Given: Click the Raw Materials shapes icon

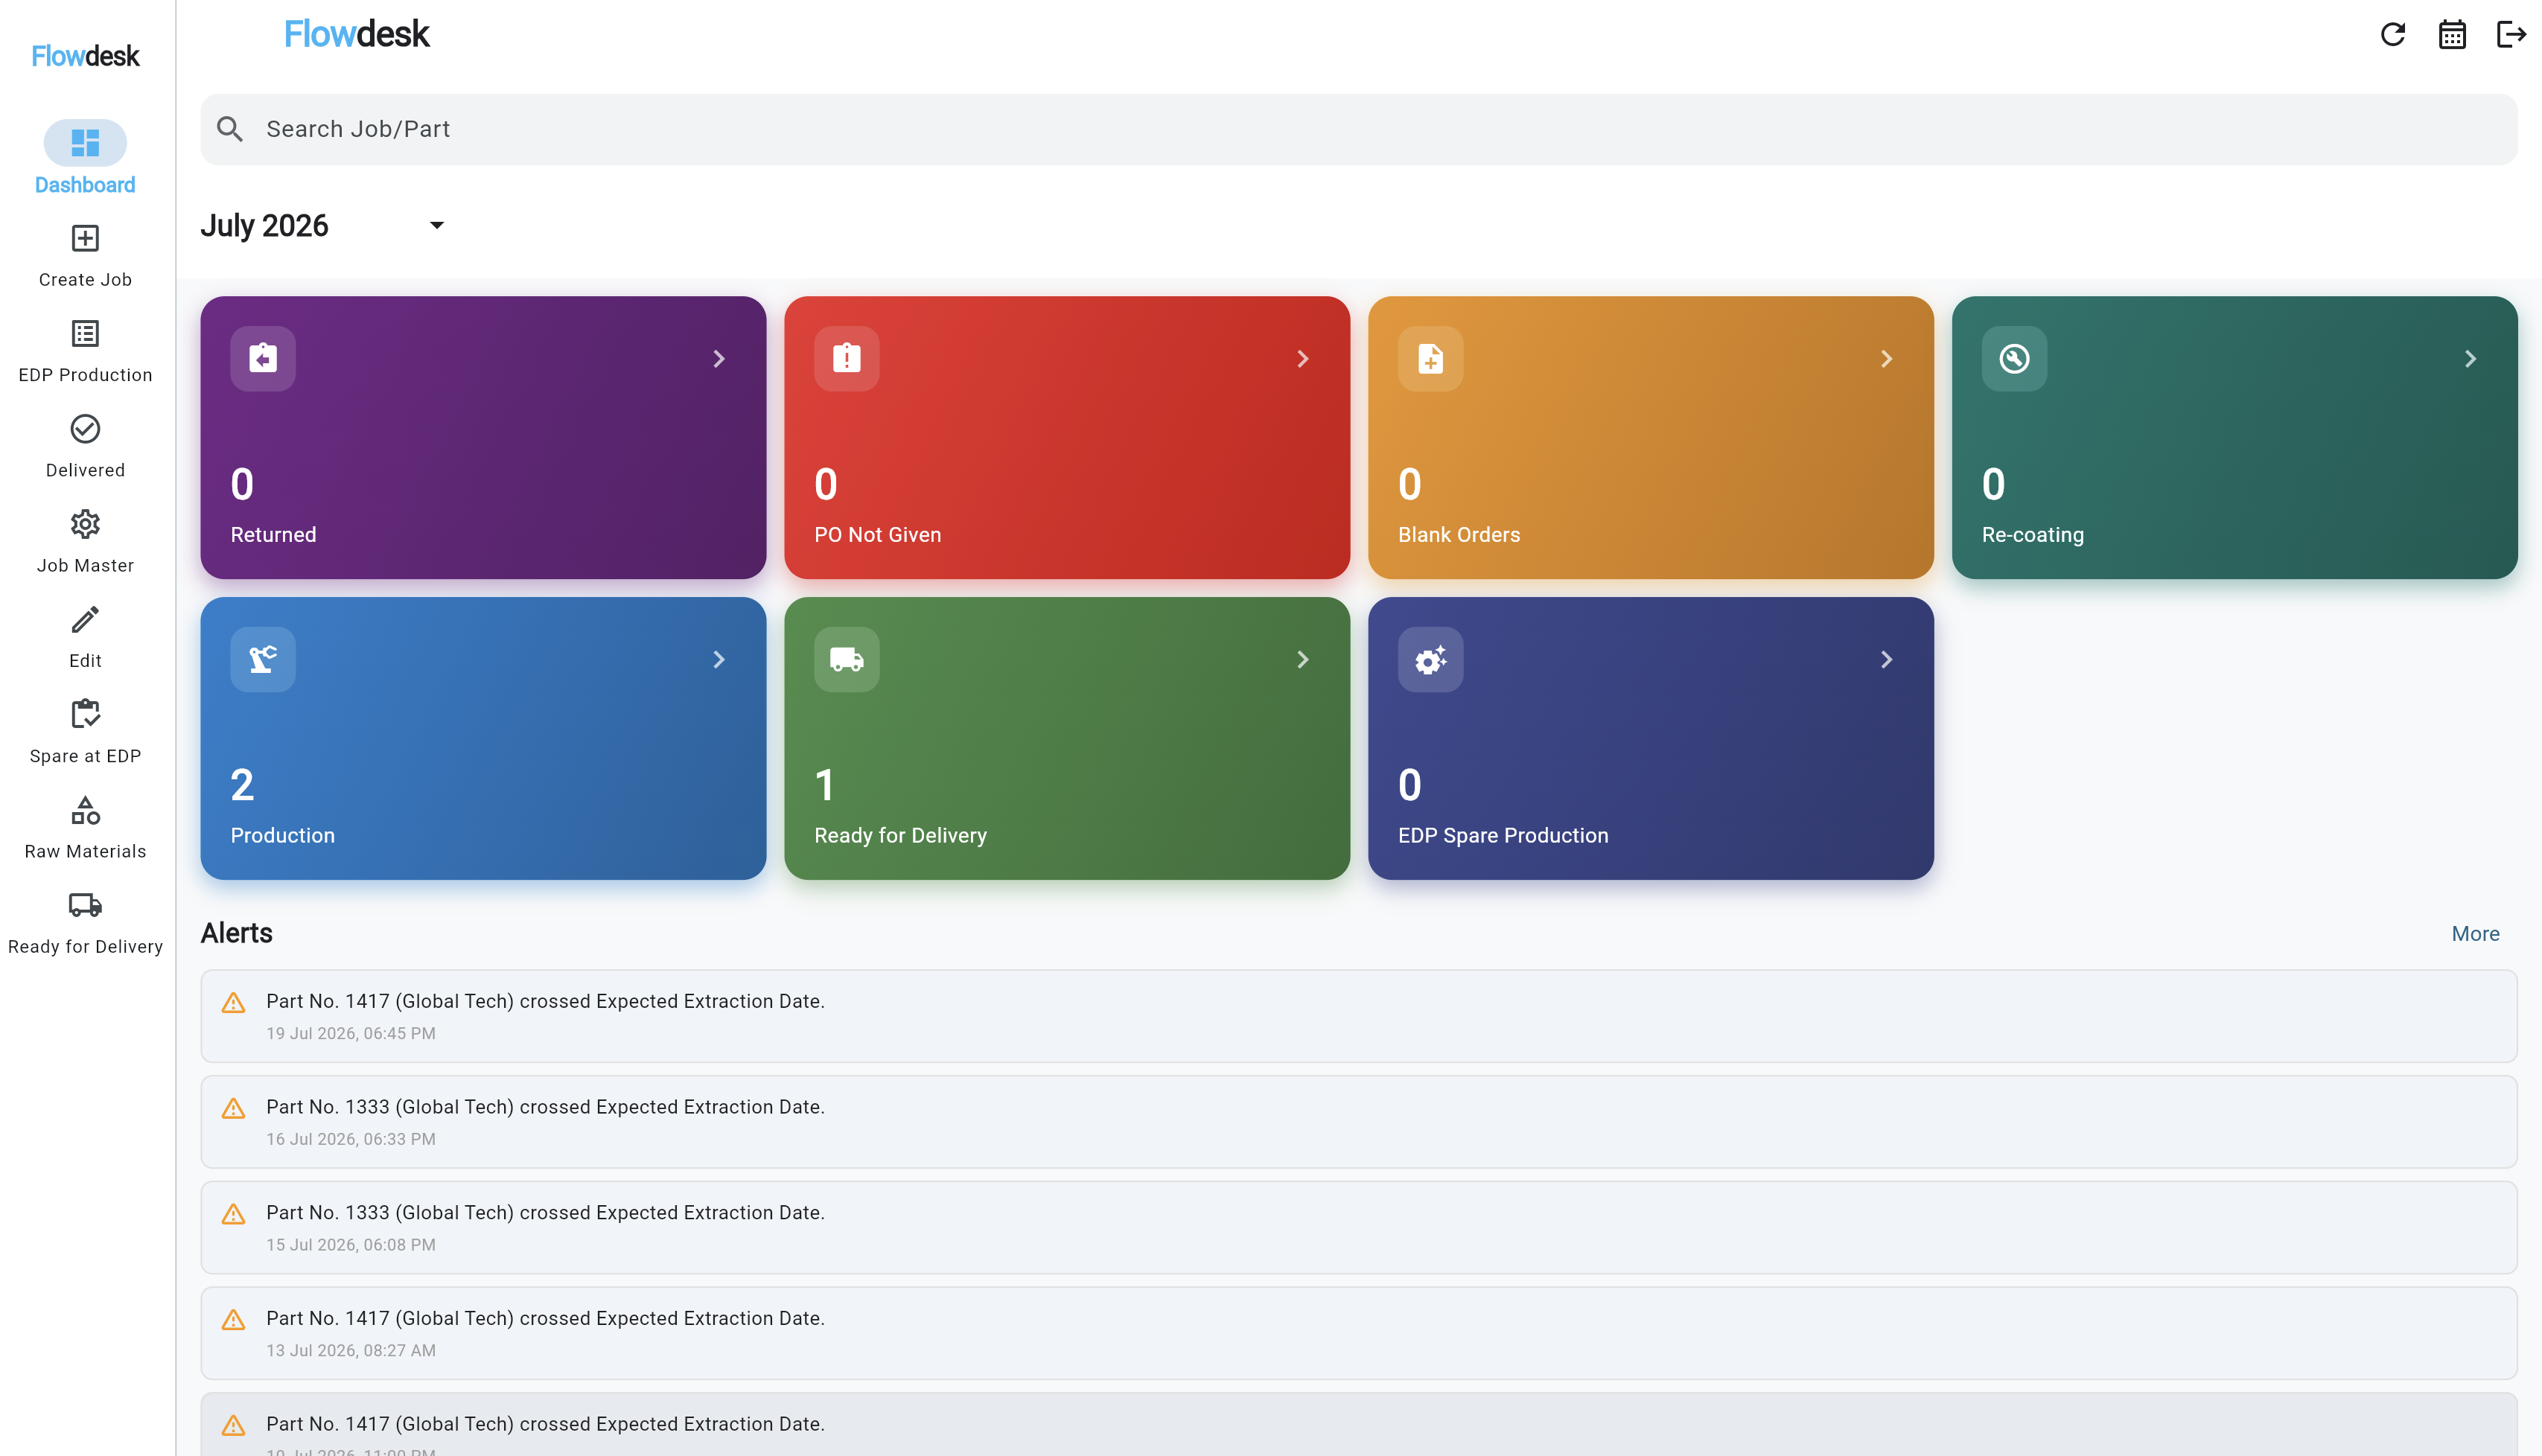Looking at the screenshot, I should 85,810.
